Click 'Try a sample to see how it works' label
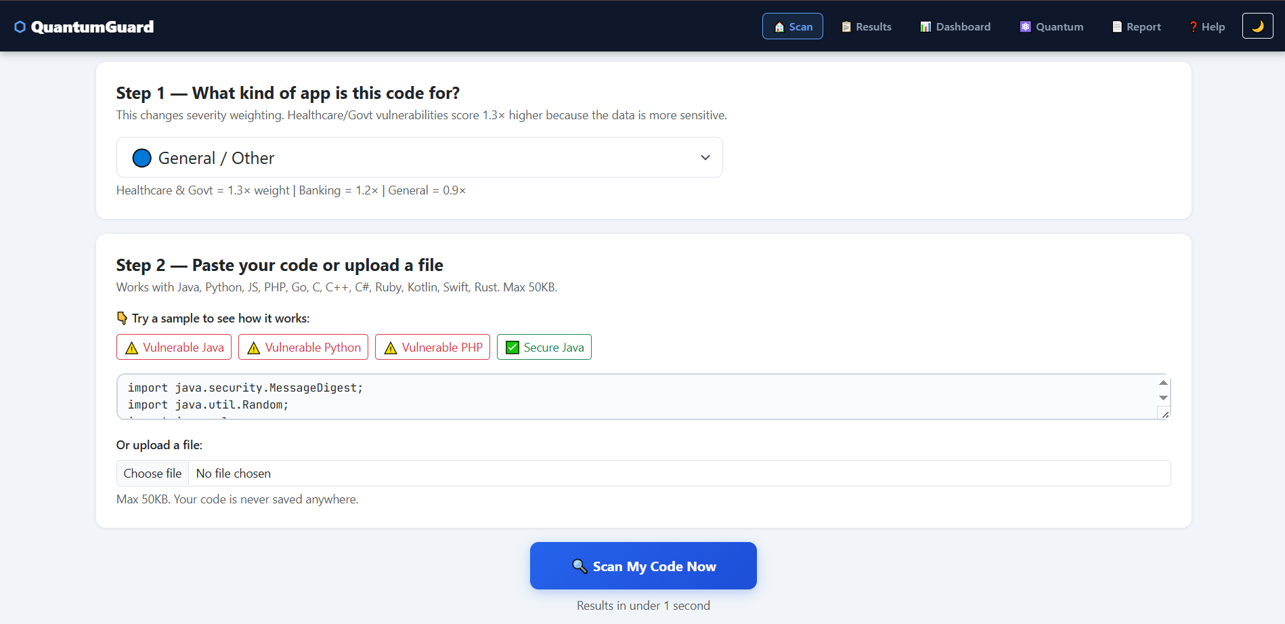Screen dimensions: 1285x624 (213, 318)
